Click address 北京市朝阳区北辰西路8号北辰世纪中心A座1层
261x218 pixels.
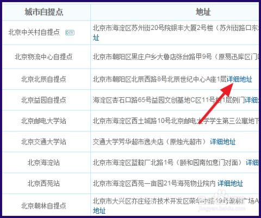160,79
